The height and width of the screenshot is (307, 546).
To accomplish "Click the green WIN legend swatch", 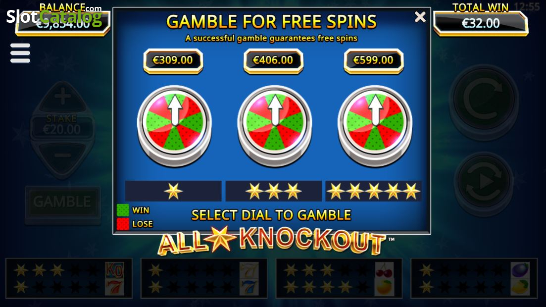I will (123, 210).
